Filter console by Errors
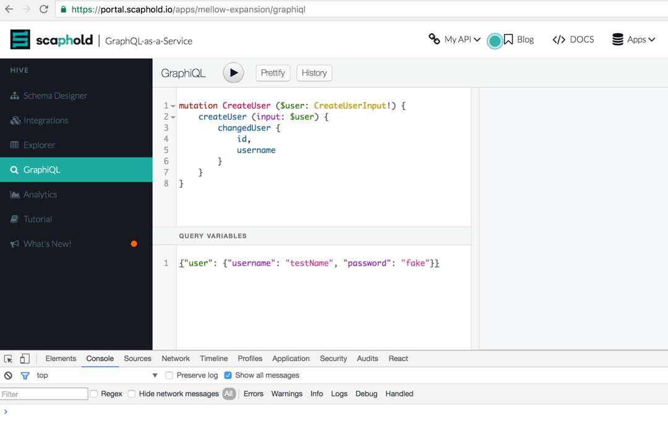 (254, 394)
